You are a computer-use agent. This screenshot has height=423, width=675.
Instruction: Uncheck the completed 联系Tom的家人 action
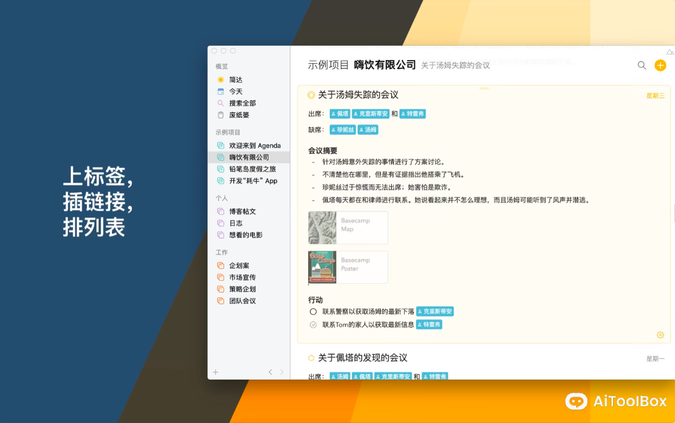tap(314, 324)
